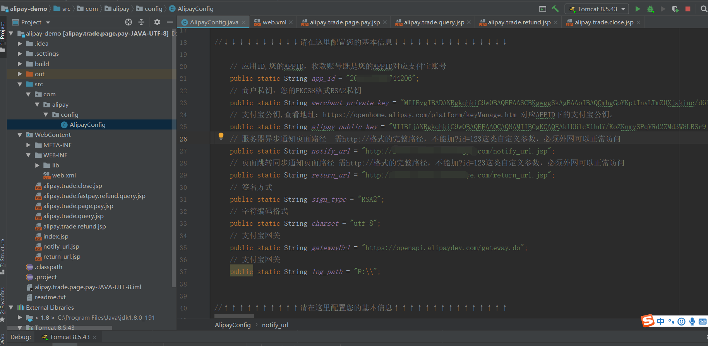Click the Project panel vertical scrollbar

pyautogui.click(x=173, y=159)
